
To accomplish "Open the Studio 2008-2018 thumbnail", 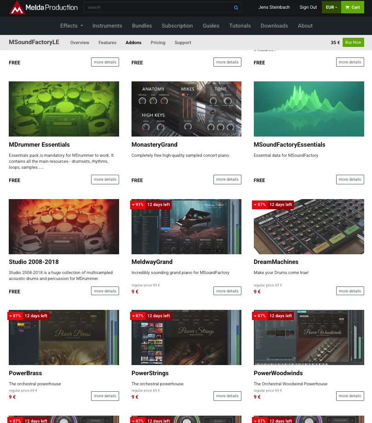I will coord(64,227).
